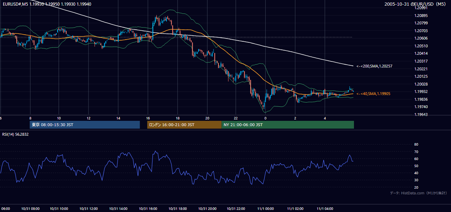Image resolution: width=451 pixels, height=212 pixels.
Task: Click the <-<40,SMA,1.19905 moving average label
Action: pyautogui.click(x=373, y=94)
